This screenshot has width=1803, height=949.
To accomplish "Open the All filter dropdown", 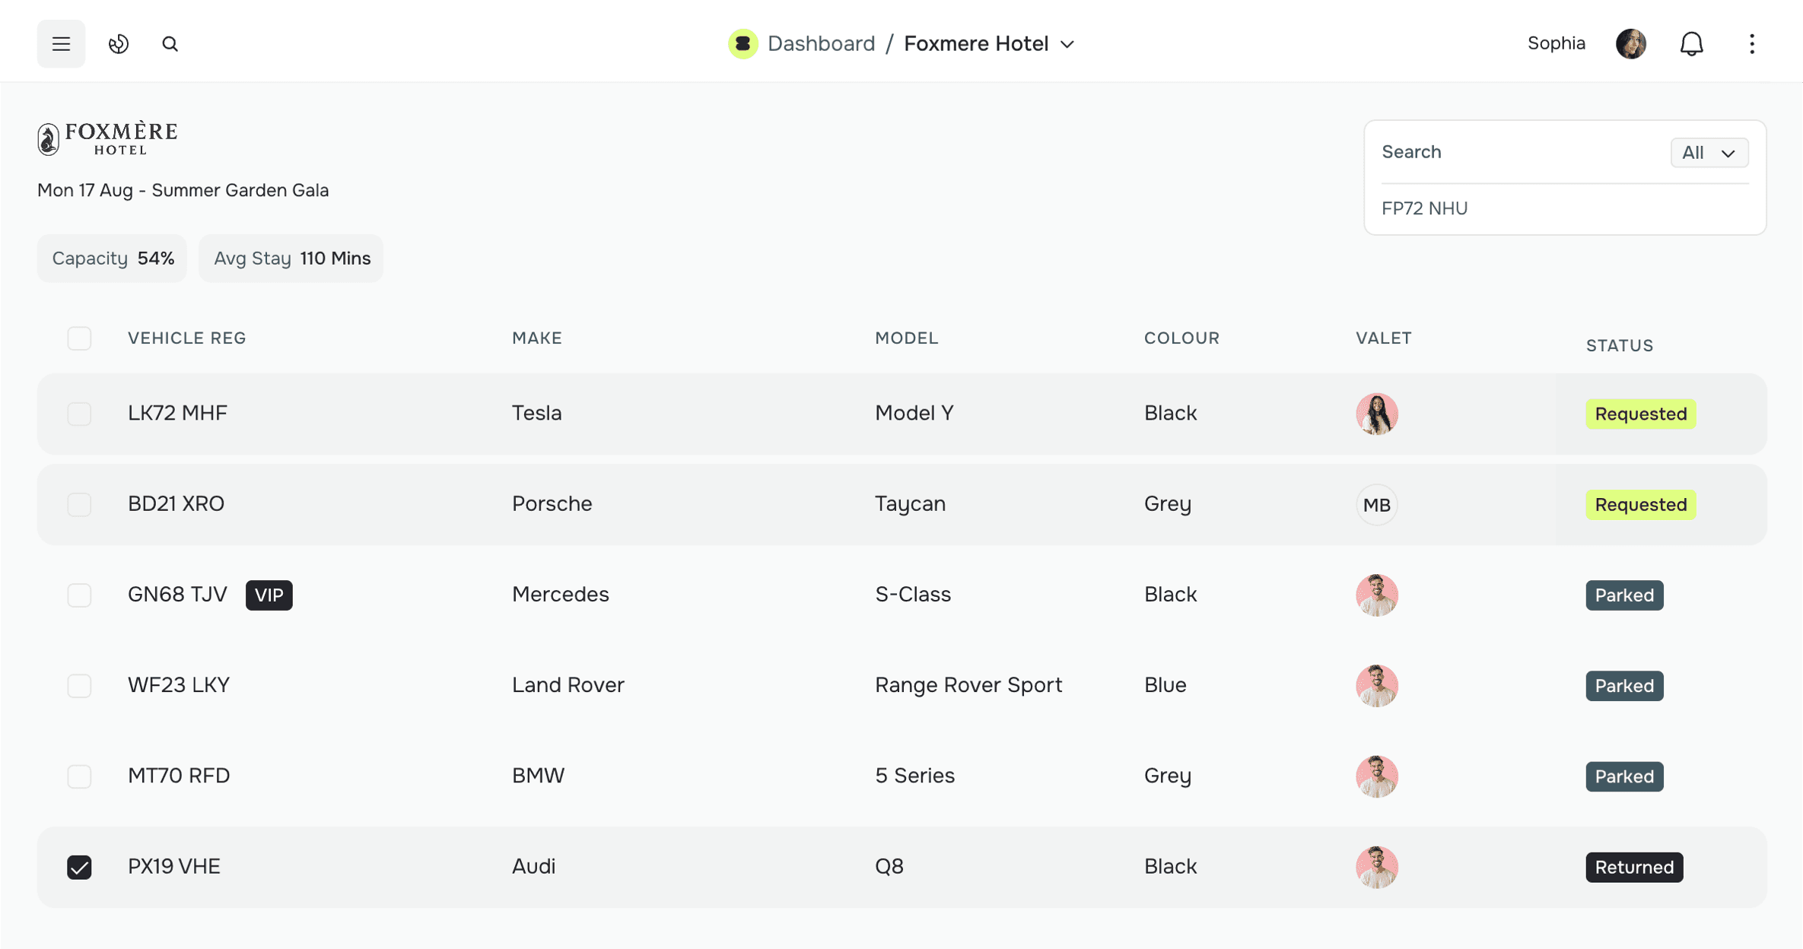I will tap(1709, 153).
